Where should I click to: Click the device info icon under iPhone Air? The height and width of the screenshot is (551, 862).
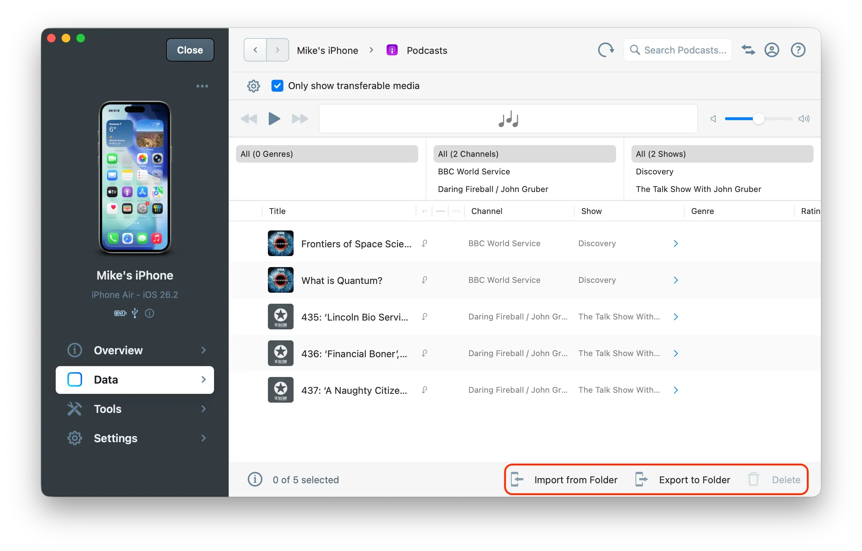149,313
